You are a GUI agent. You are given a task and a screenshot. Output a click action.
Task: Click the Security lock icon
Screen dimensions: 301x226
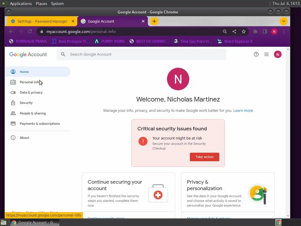[x=13, y=103]
